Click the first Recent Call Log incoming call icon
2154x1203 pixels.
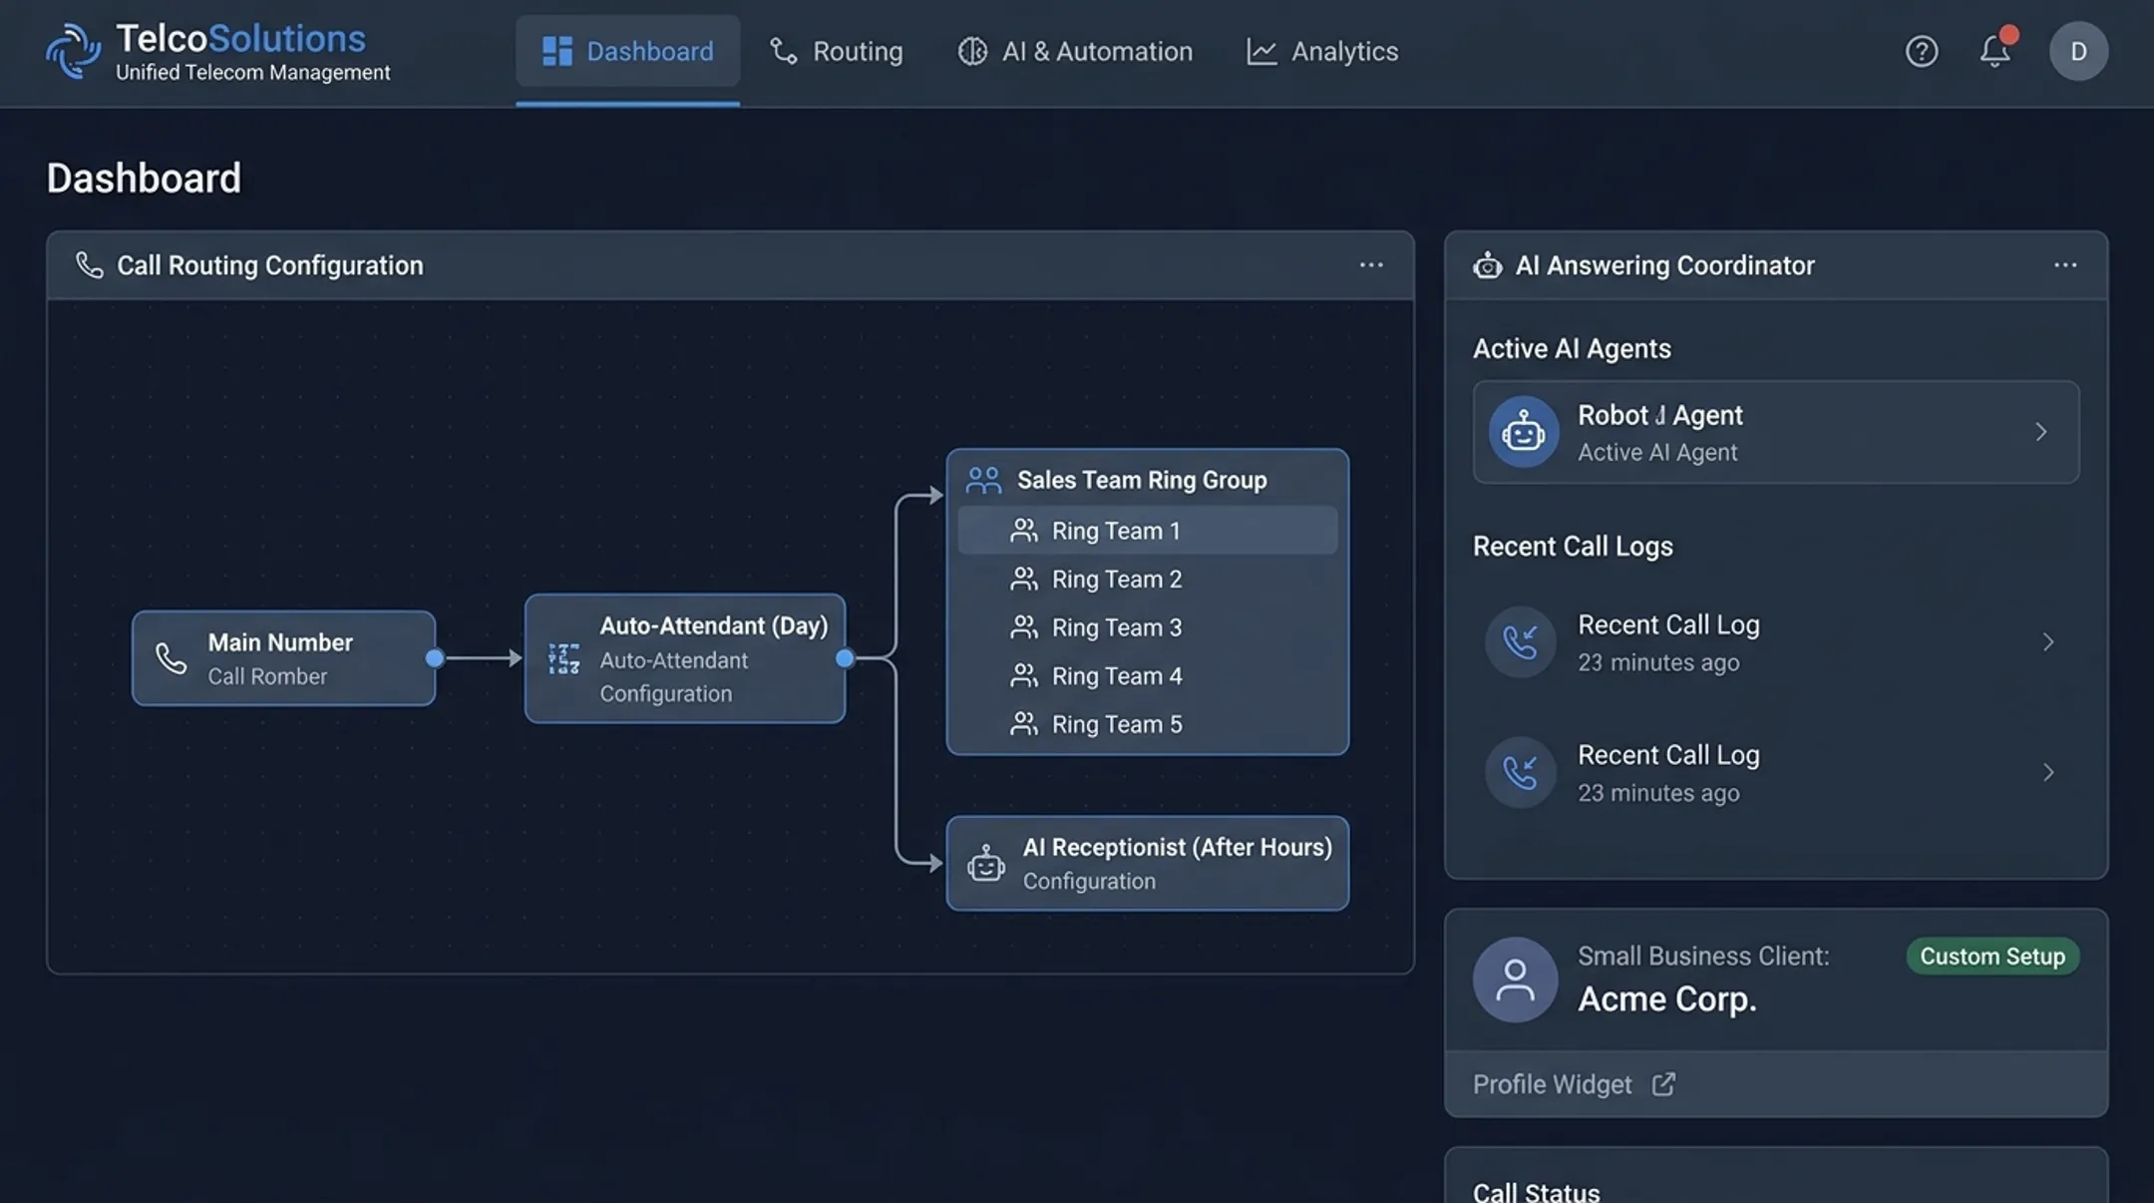pos(1520,642)
